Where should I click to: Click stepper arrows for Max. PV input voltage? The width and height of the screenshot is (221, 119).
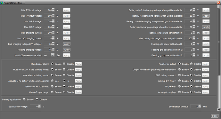pyautogui.click(x=53, y=16)
